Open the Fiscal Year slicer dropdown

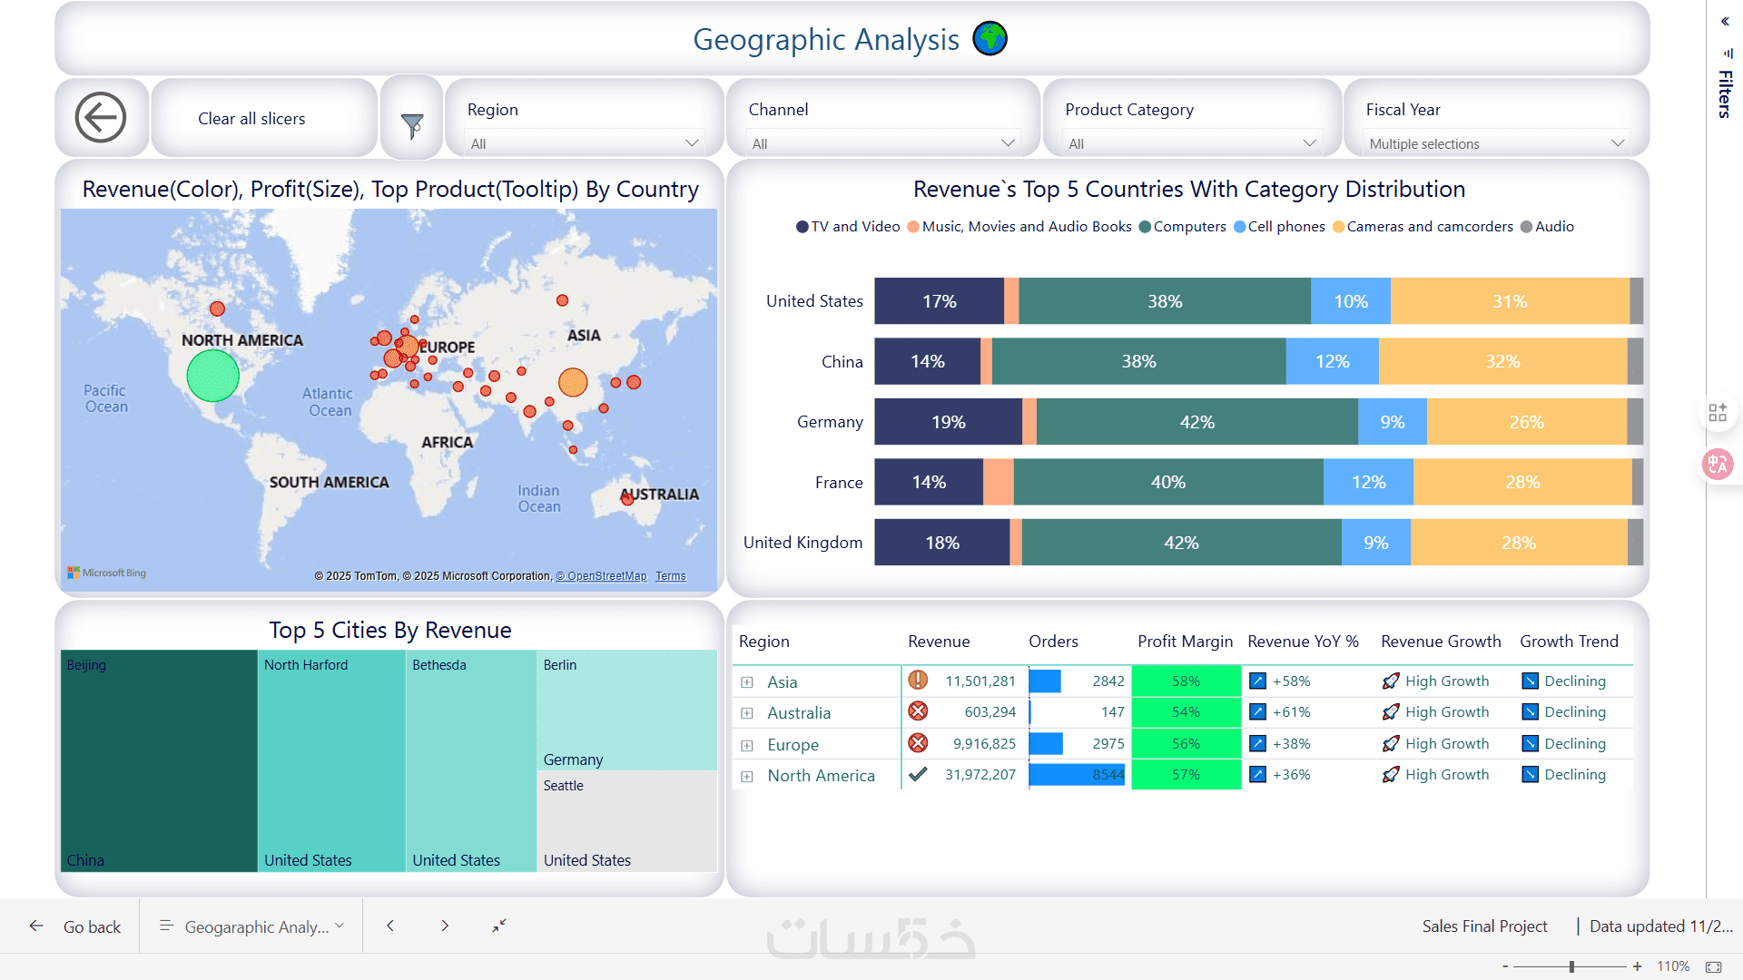(x=1495, y=143)
